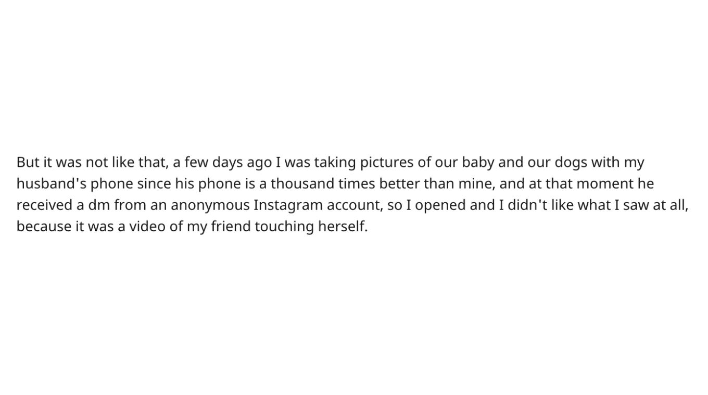
Task: Click the word "better" in the second line
Action: coord(399,184)
